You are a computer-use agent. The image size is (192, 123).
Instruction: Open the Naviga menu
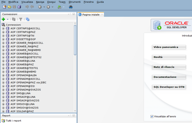point(40,2)
